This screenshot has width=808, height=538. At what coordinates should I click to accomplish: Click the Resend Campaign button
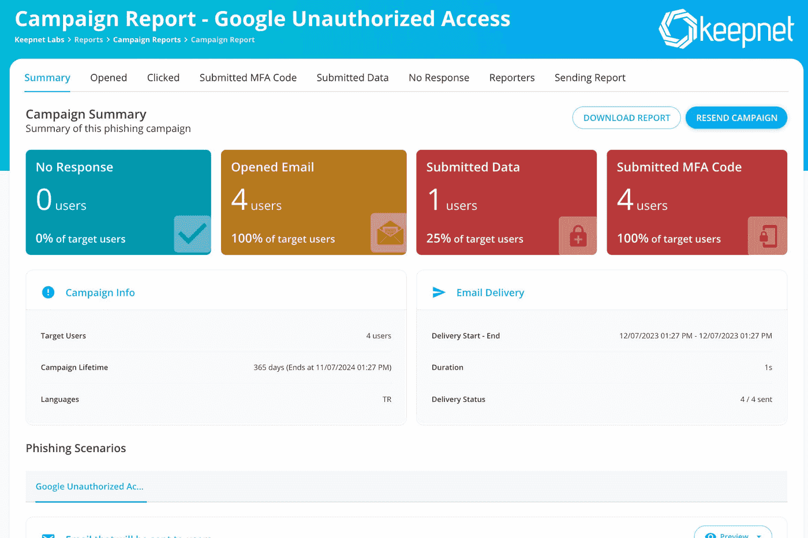[736, 118]
